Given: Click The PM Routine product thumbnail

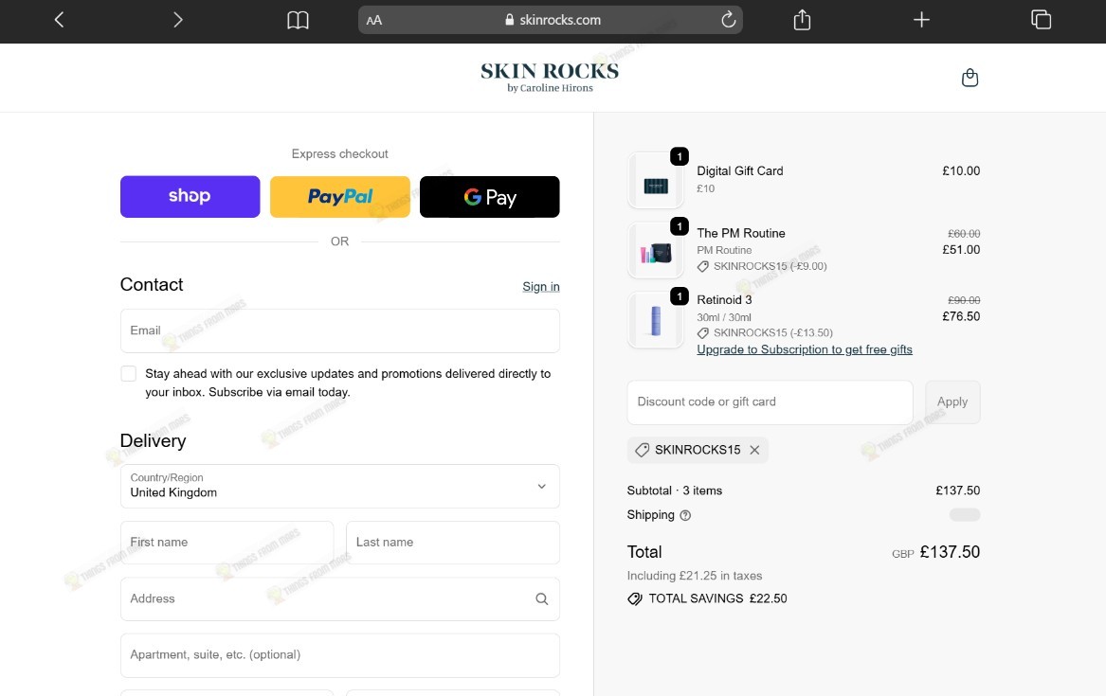Looking at the screenshot, I should (x=656, y=251).
